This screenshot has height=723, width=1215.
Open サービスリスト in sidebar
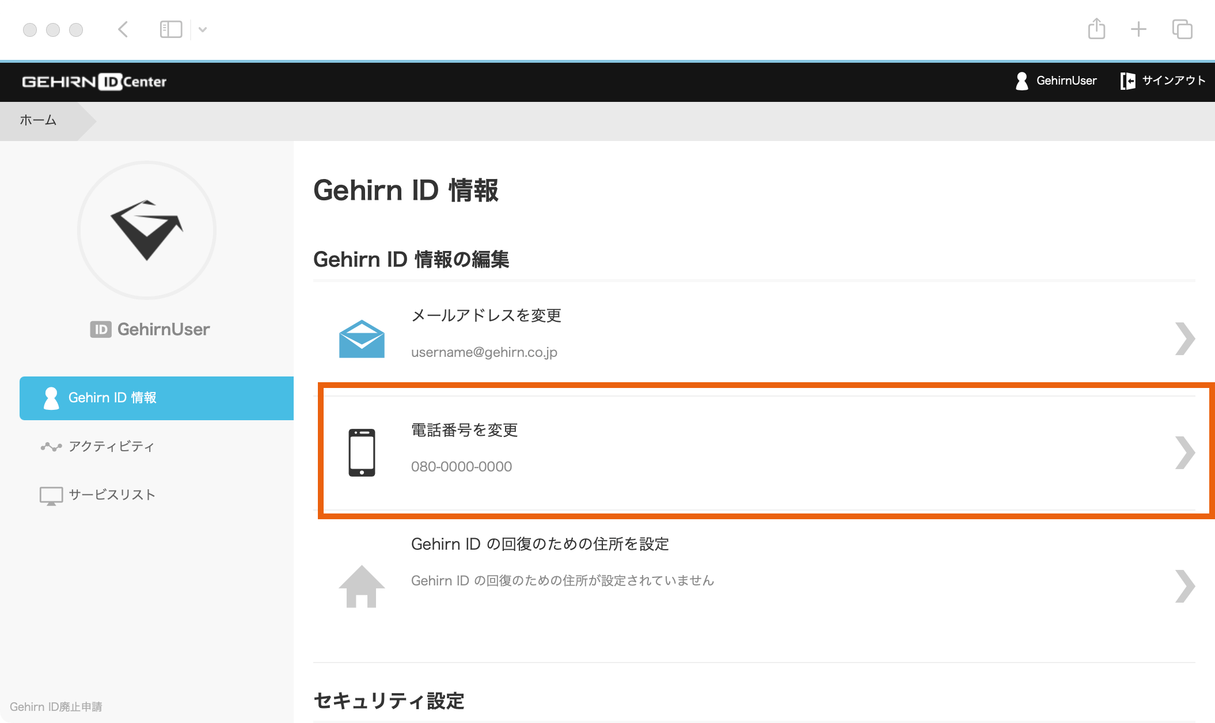[112, 495]
